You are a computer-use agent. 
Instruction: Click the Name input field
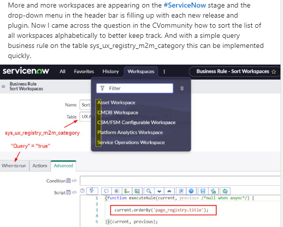pyautogui.click(x=85, y=105)
